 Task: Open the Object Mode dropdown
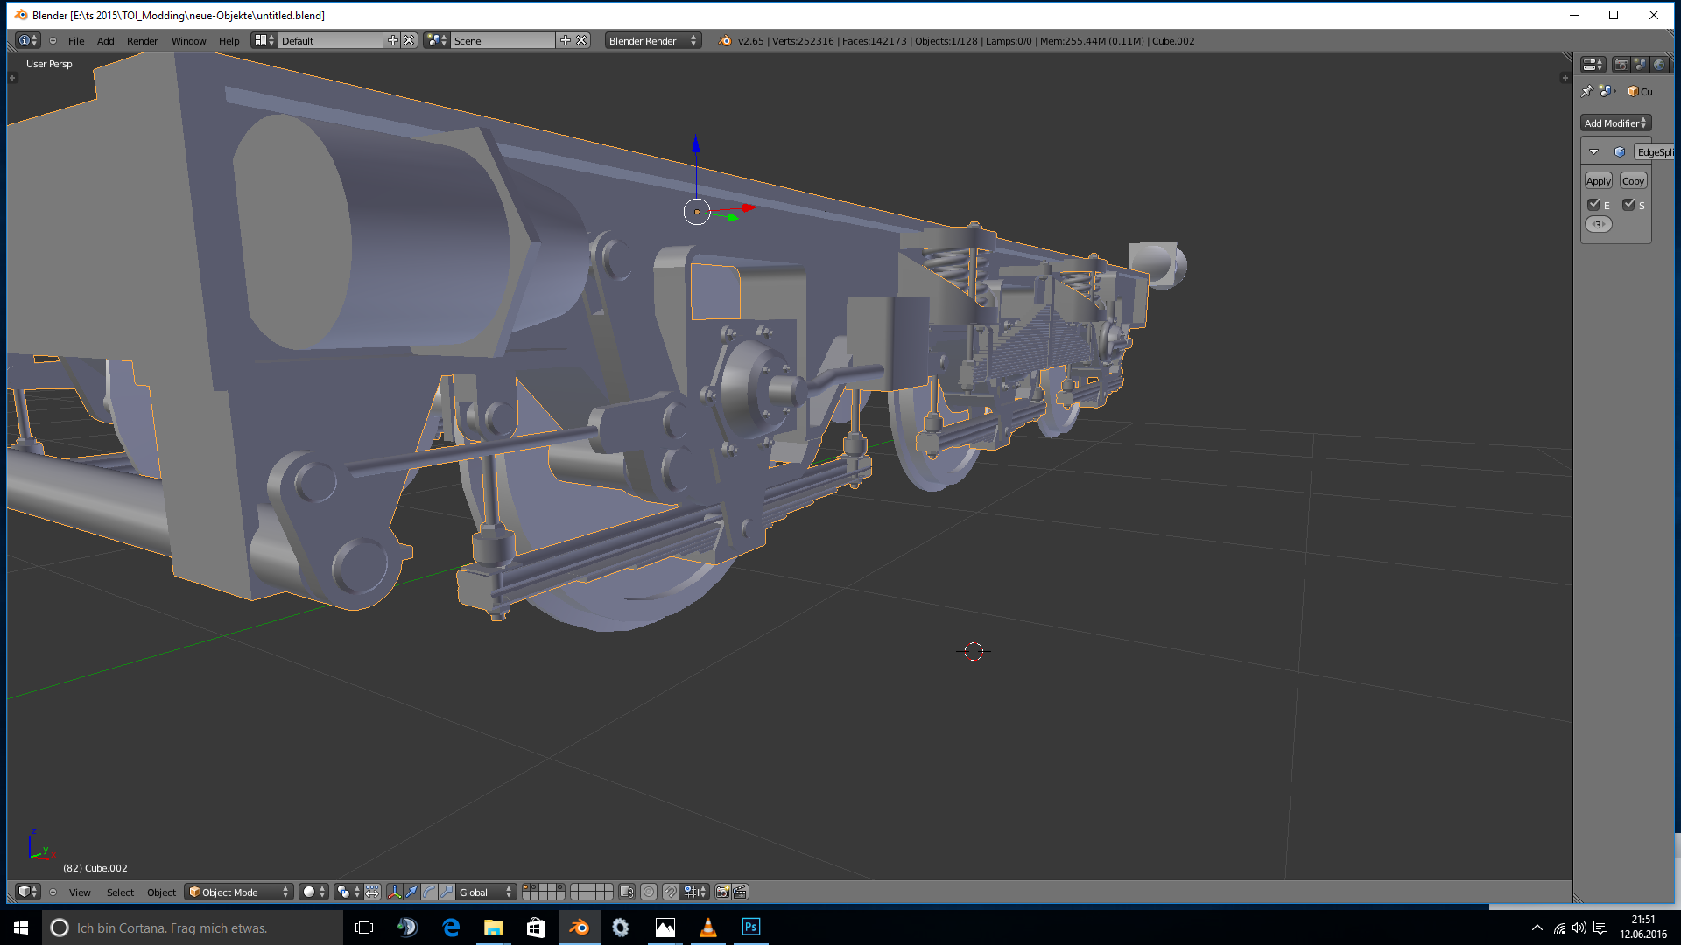click(239, 892)
